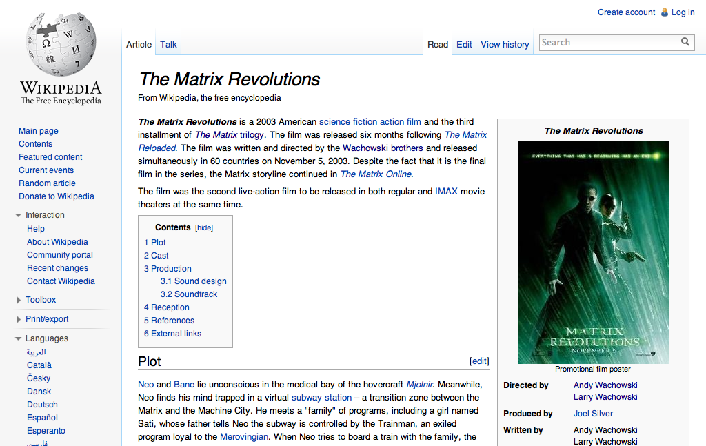706x446 pixels.
Task: Open the Bane character link
Action: (184, 385)
